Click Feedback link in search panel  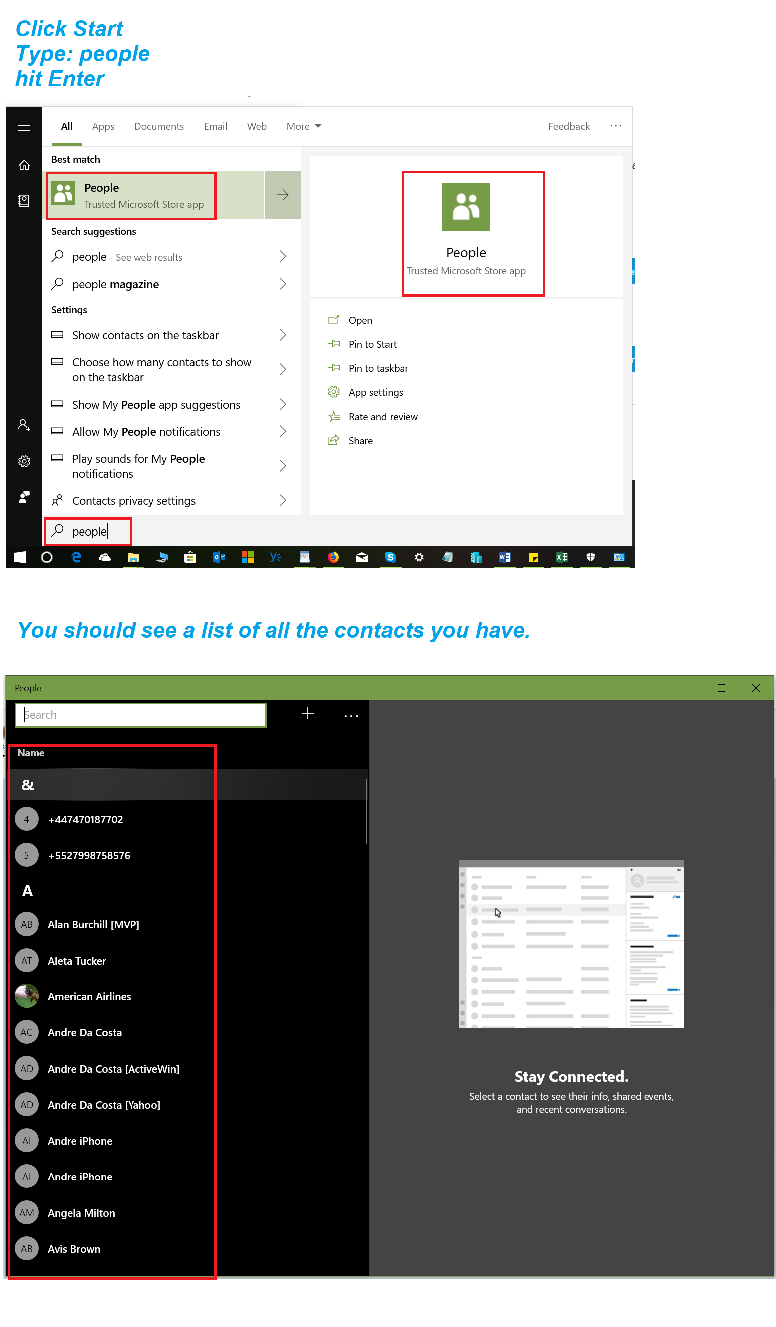pyautogui.click(x=569, y=126)
